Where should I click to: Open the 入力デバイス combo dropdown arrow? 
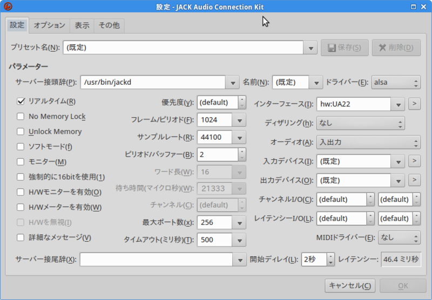point(398,161)
